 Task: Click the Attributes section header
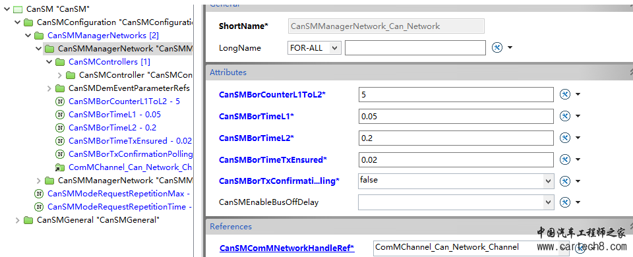419,72
